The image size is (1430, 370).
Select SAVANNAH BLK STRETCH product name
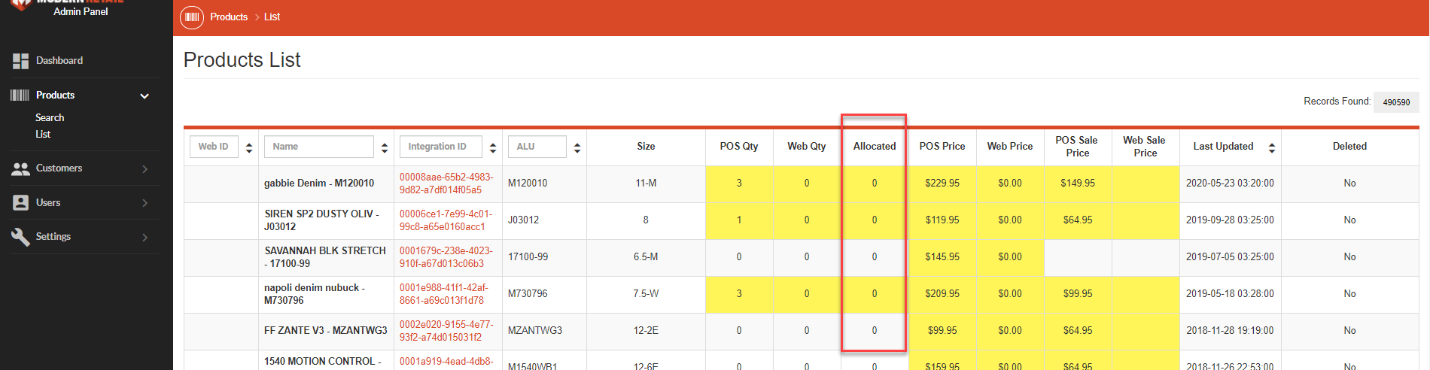pyautogui.click(x=325, y=257)
